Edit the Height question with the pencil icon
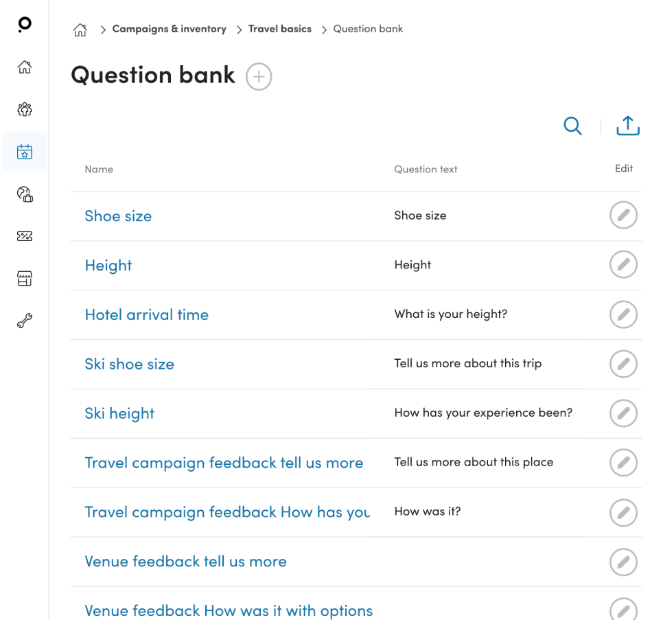 pyautogui.click(x=623, y=265)
